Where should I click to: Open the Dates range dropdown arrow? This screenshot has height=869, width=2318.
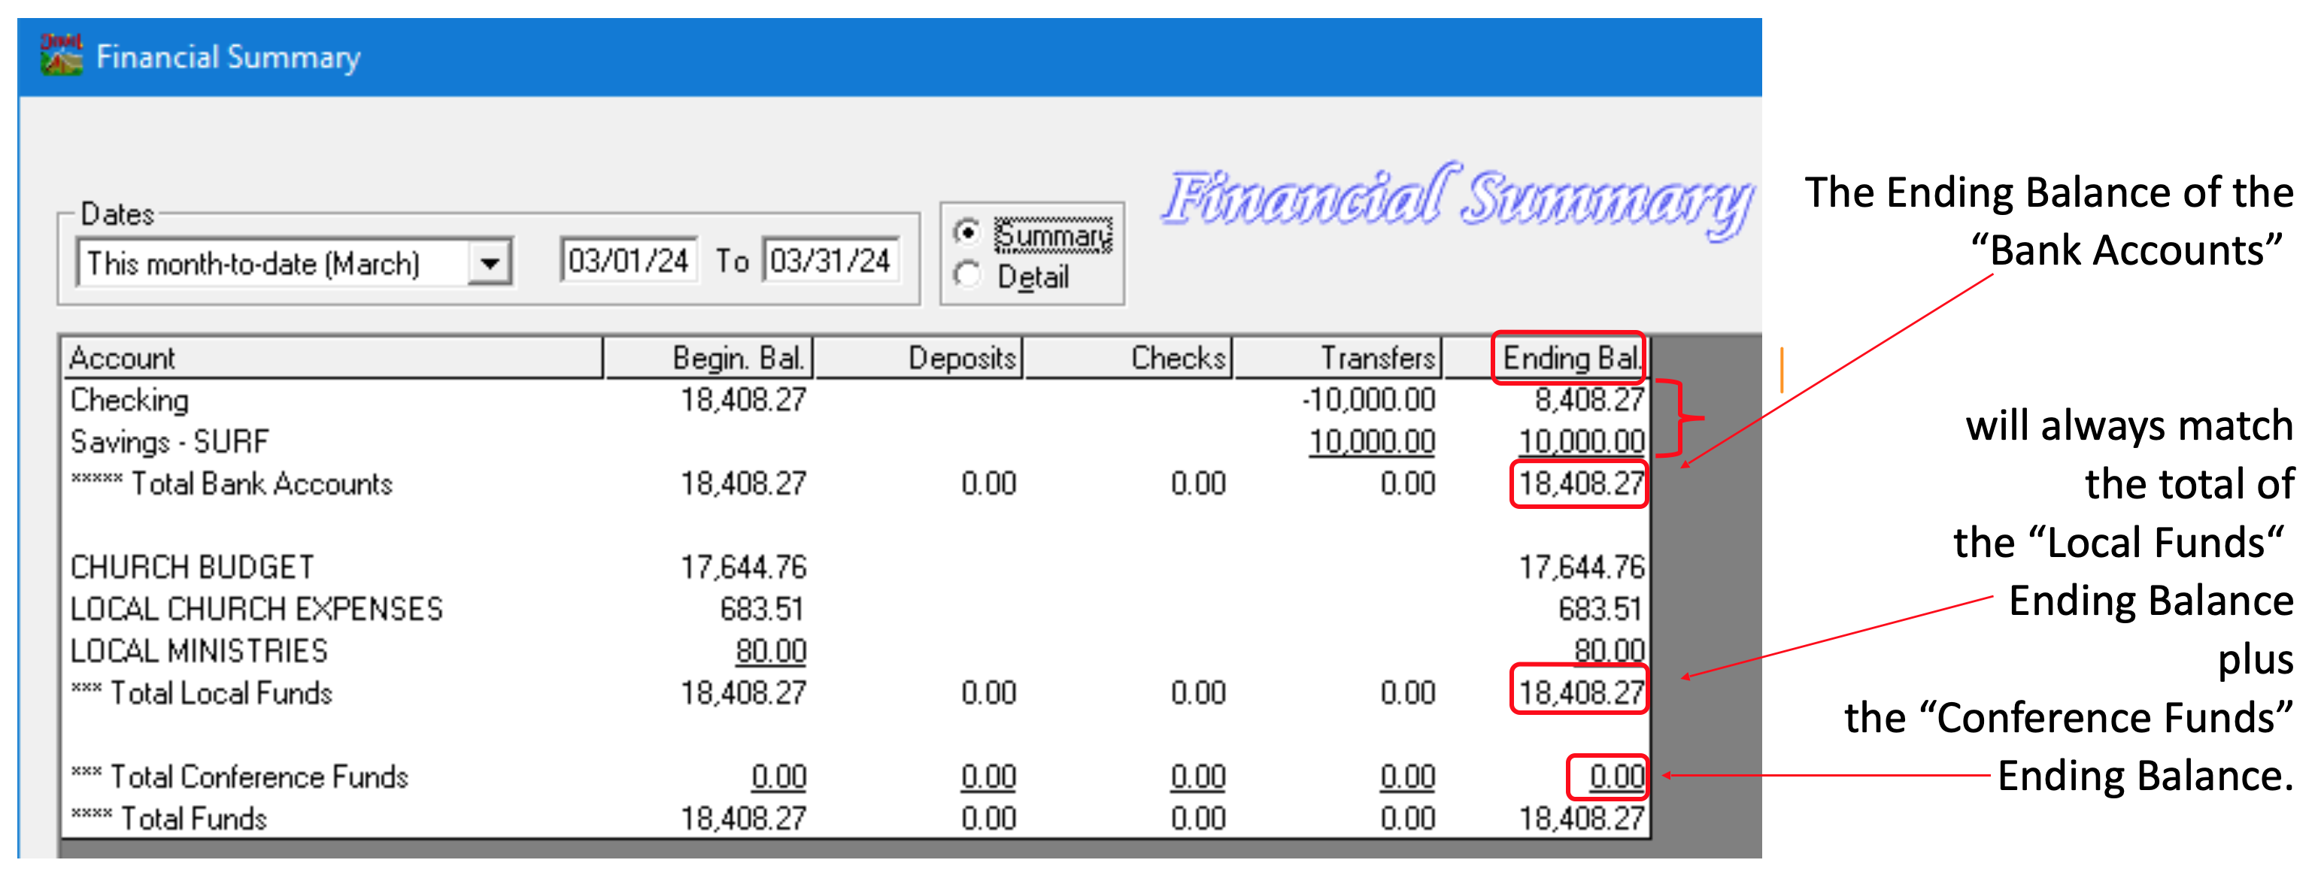coord(490,264)
